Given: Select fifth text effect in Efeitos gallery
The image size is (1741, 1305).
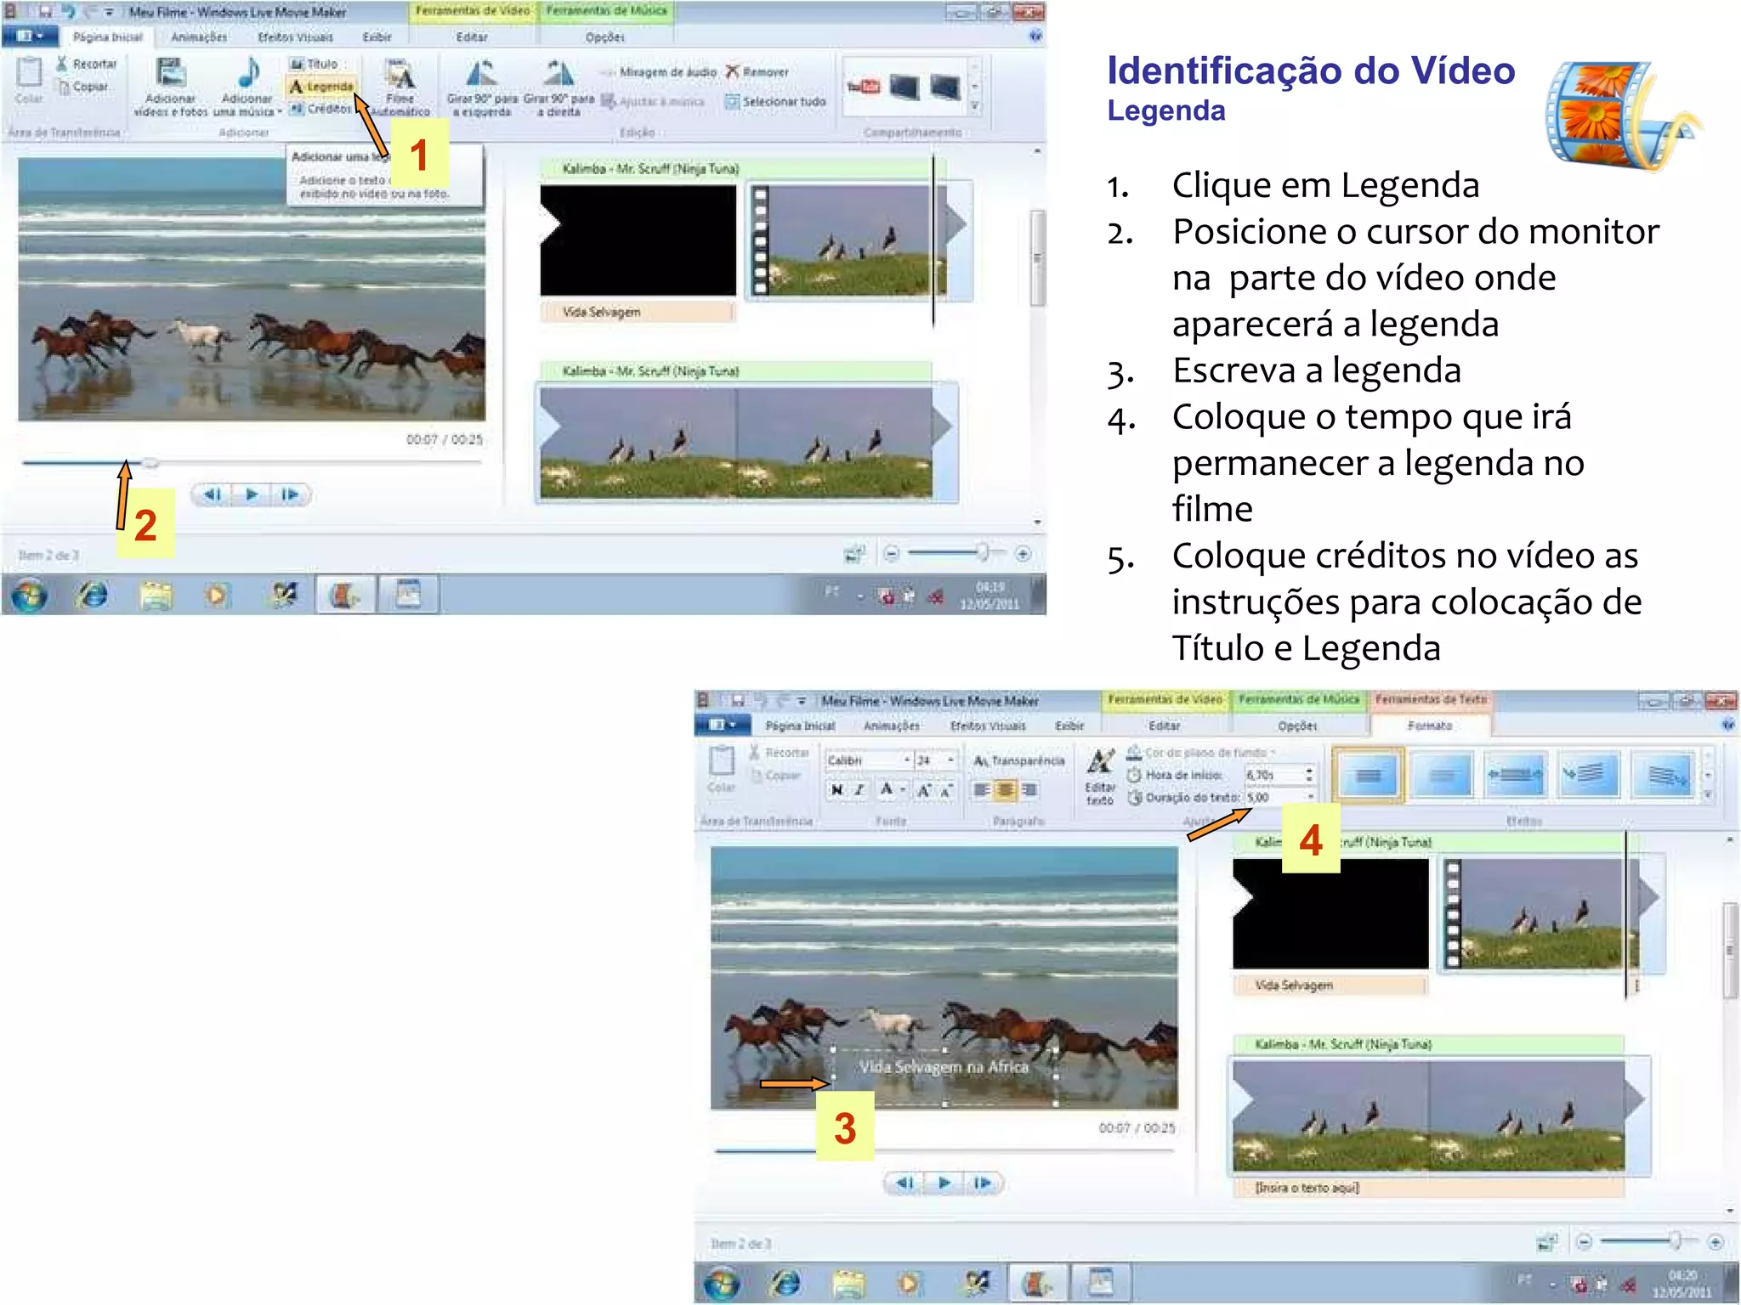Looking at the screenshot, I should pos(1663,774).
